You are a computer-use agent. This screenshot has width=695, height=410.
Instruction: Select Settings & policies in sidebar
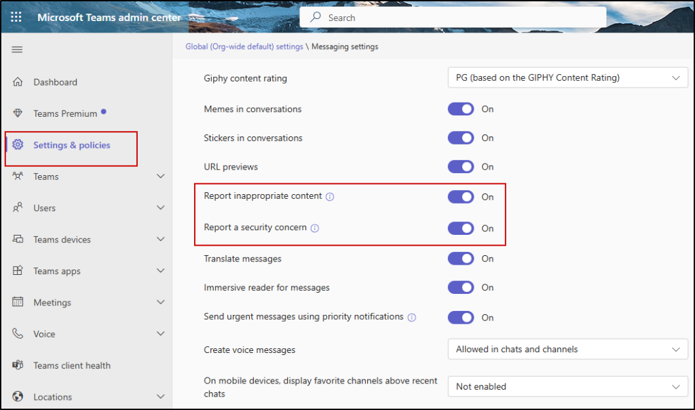point(71,145)
